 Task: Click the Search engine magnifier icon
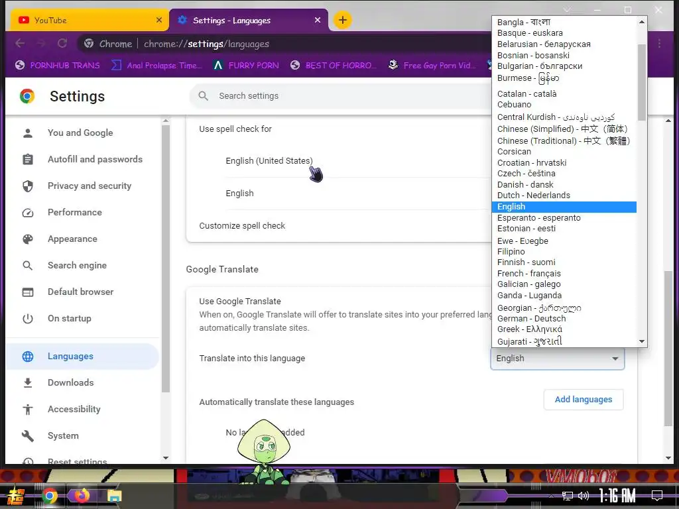coord(28,265)
